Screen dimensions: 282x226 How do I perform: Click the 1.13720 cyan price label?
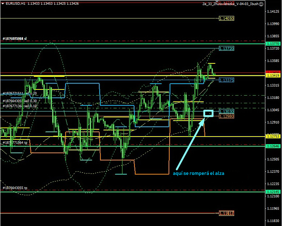coord(226,48)
